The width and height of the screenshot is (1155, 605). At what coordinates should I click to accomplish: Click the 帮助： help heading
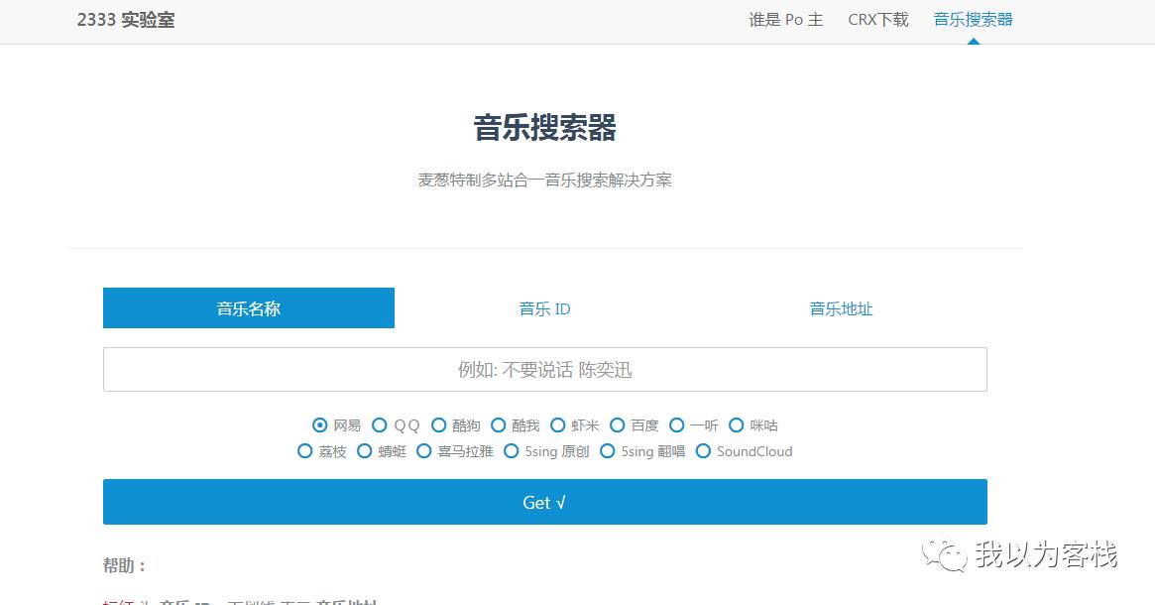pyautogui.click(x=125, y=565)
